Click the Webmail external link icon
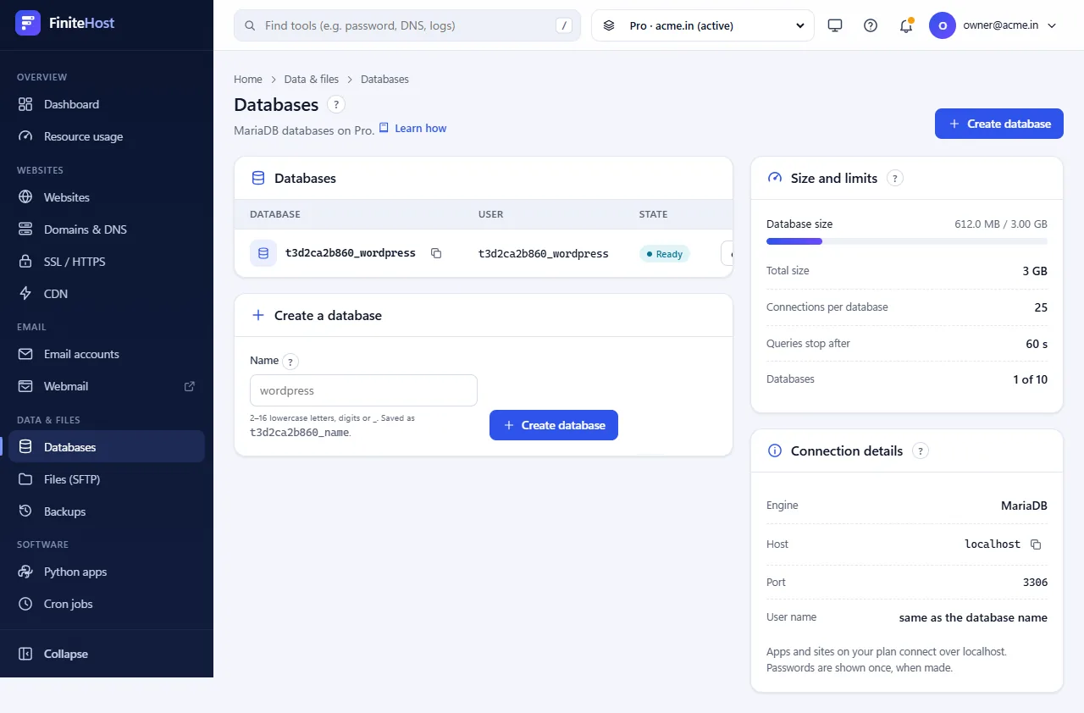Image resolution: width=1084 pixels, height=713 pixels. coord(190,386)
